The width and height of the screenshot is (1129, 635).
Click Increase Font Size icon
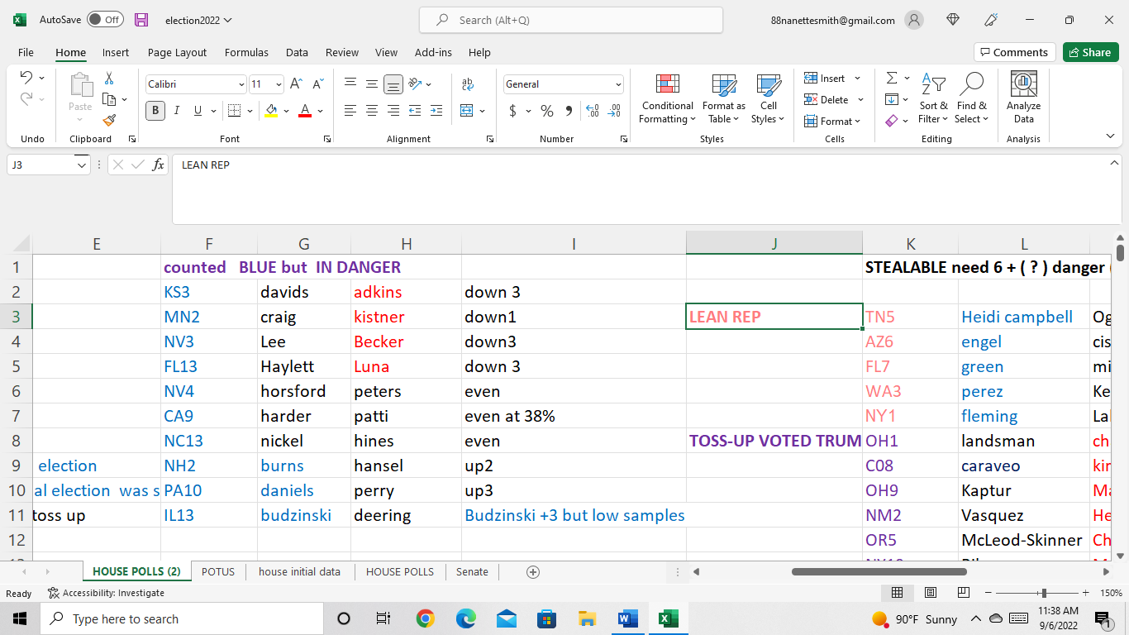pos(296,84)
